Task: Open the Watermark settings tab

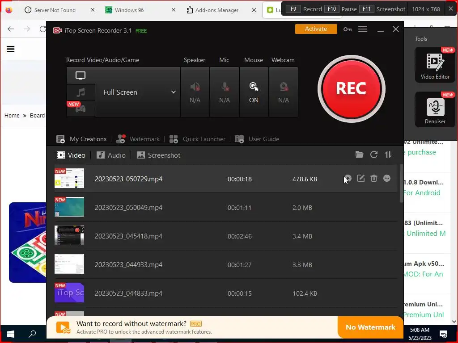Action: [x=138, y=139]
